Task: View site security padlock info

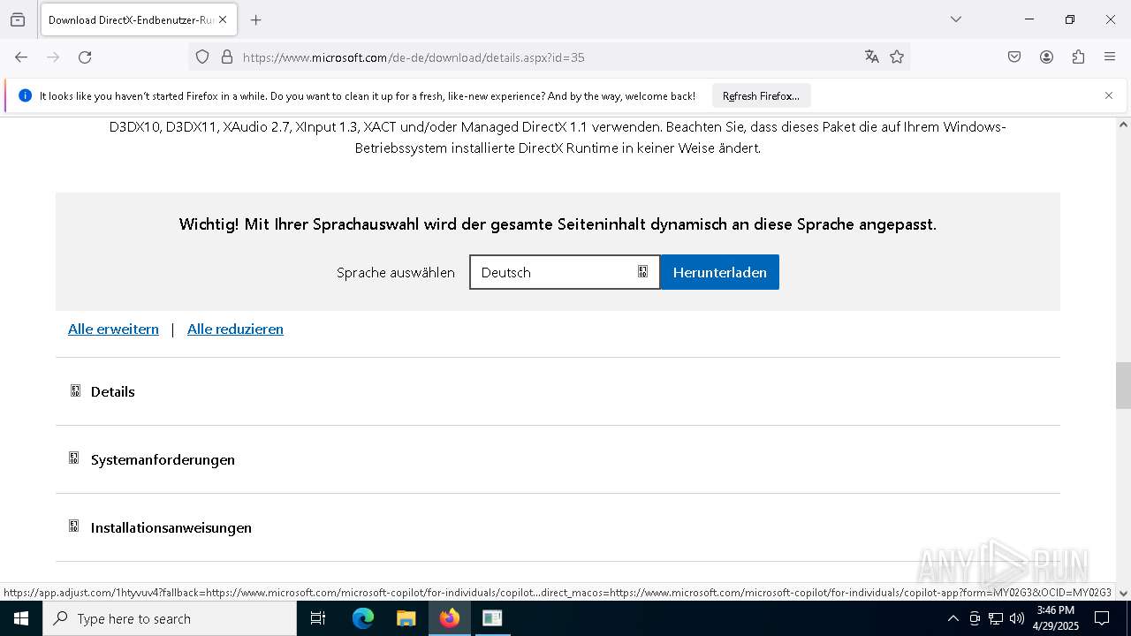Action: [227, 57]
